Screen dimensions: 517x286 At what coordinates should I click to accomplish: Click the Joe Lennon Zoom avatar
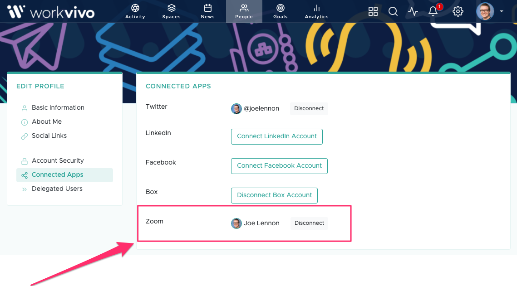[236, 223]
